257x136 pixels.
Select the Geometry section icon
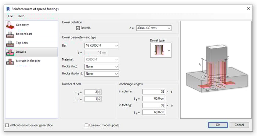[x=10, y=25]
